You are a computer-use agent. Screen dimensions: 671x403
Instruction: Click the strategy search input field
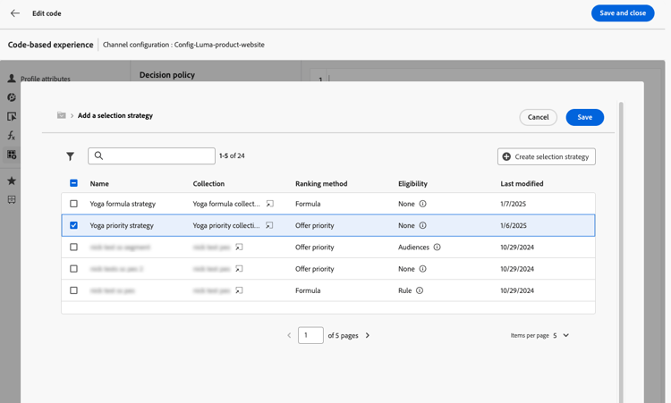(157, 156)
